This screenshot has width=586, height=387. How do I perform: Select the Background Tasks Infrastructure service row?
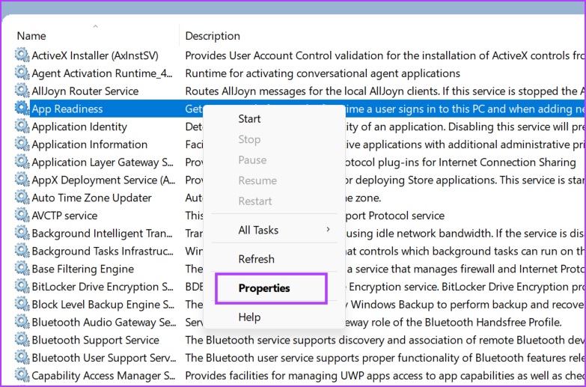[103, 251]
